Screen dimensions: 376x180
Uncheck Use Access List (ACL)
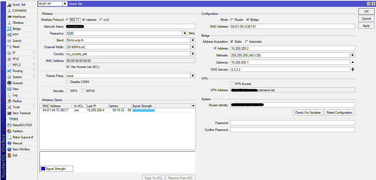coord(68,67)
